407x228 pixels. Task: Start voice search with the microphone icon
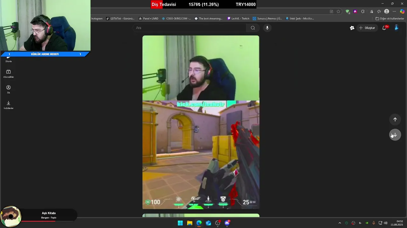267,28
